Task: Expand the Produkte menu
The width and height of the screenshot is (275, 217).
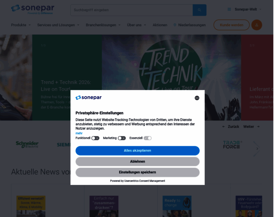Action: [21, 25]
